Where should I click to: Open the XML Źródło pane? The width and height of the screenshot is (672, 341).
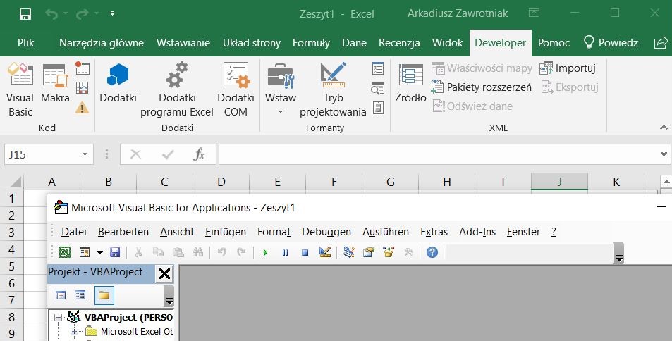coord(410,84)
